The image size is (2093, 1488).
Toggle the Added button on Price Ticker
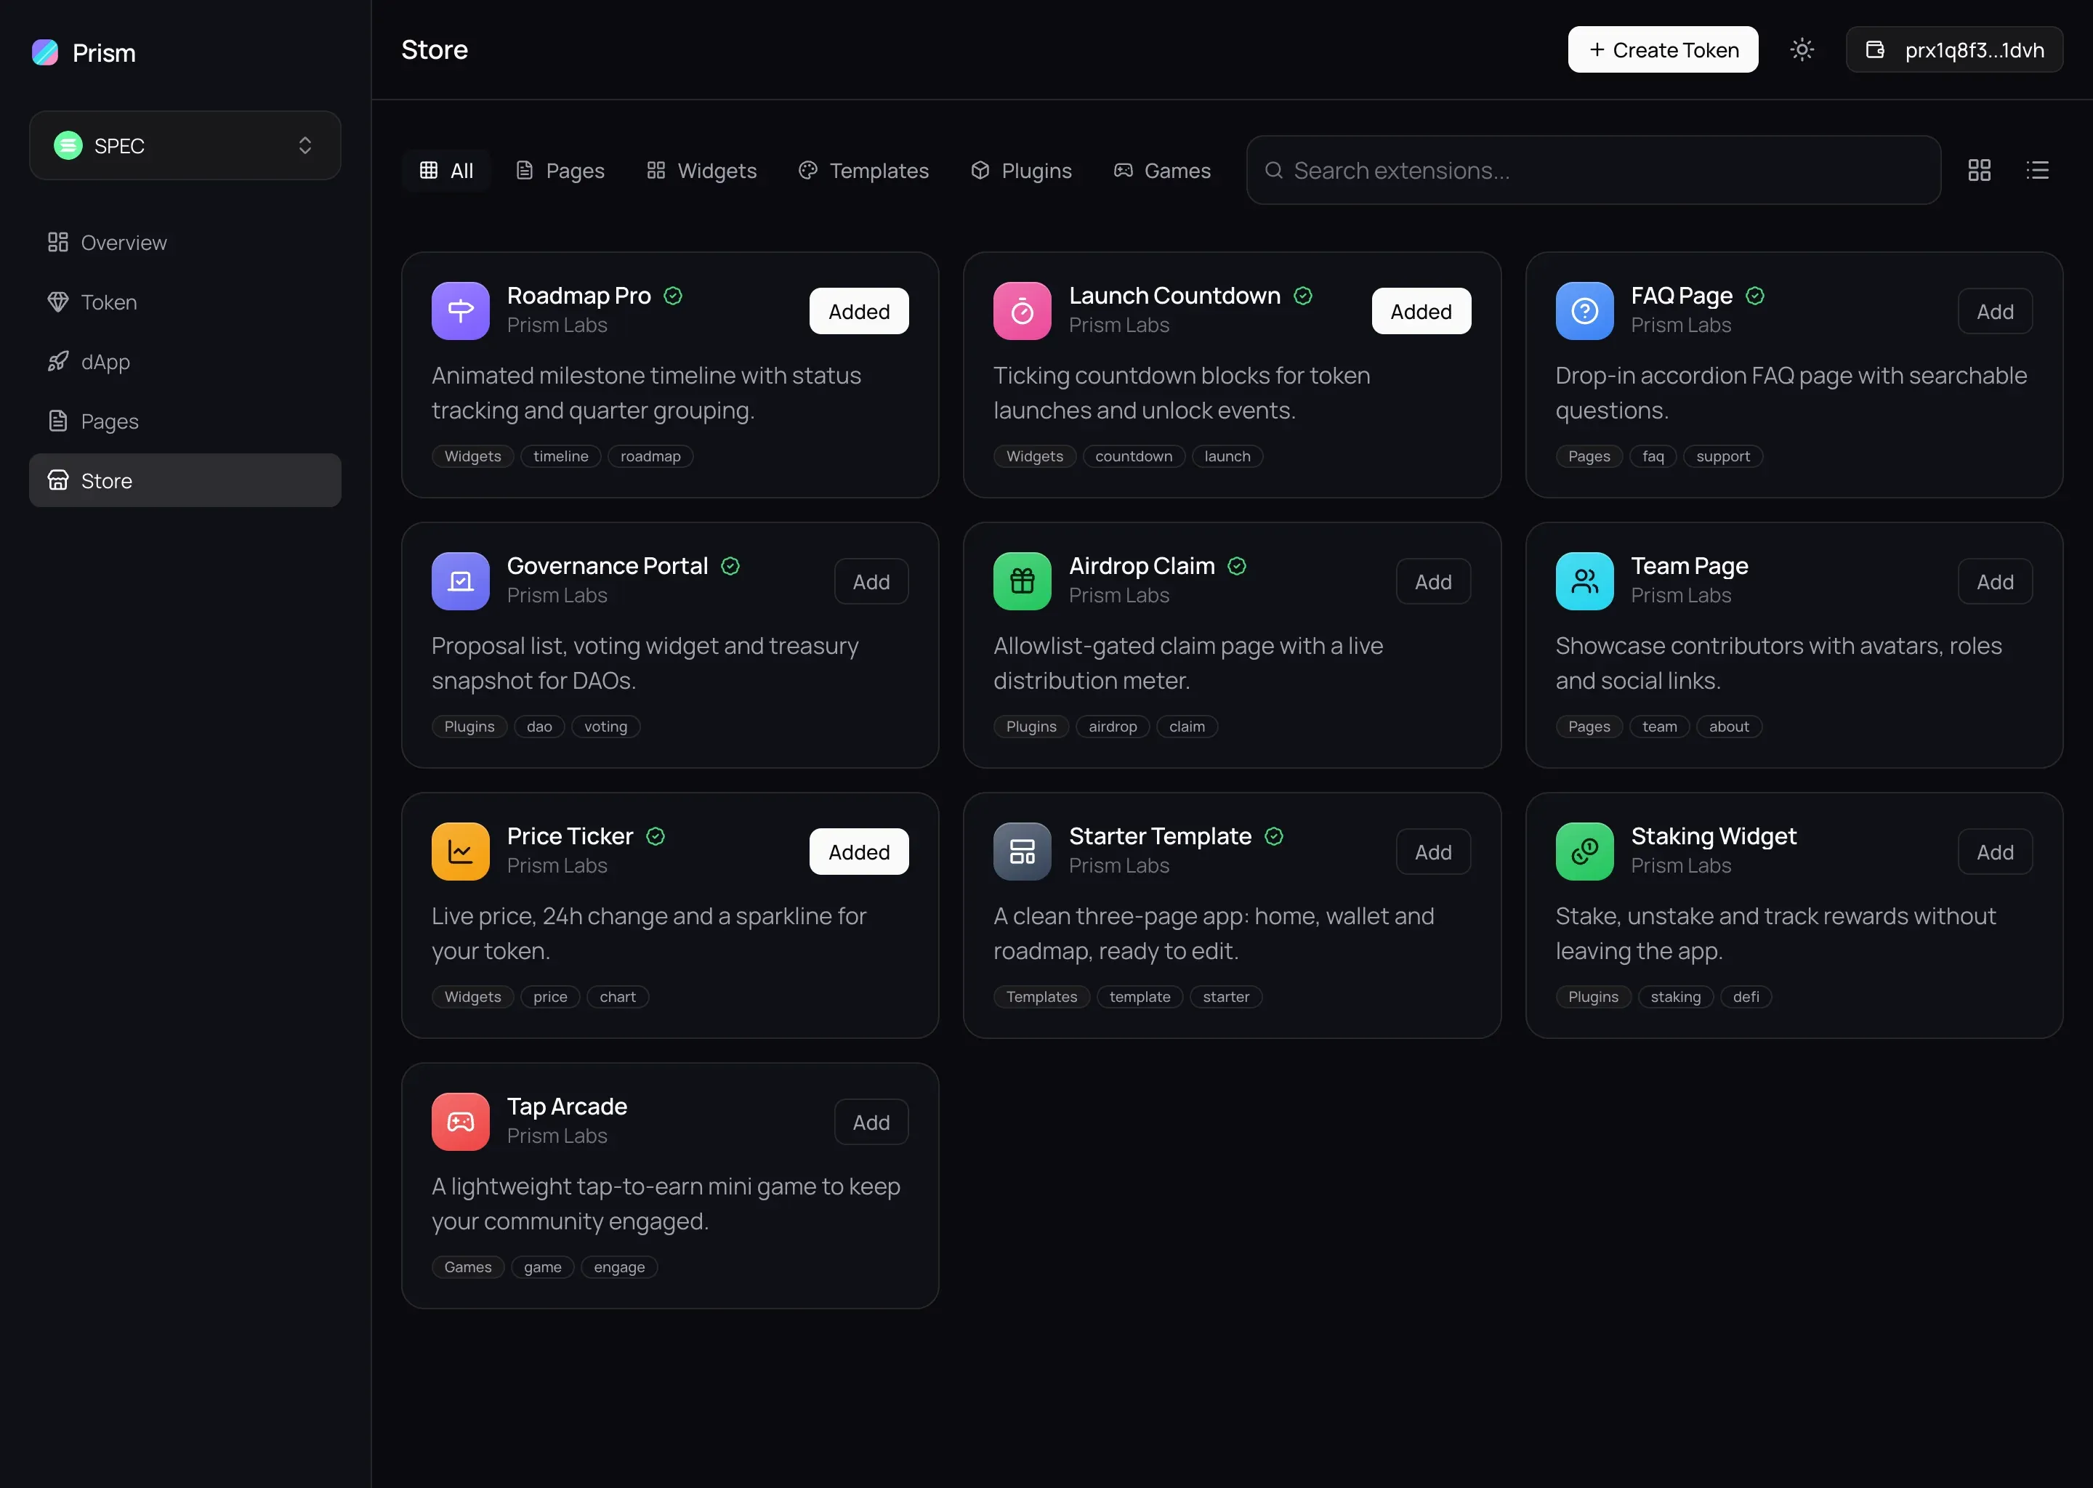tap(860, 852)
